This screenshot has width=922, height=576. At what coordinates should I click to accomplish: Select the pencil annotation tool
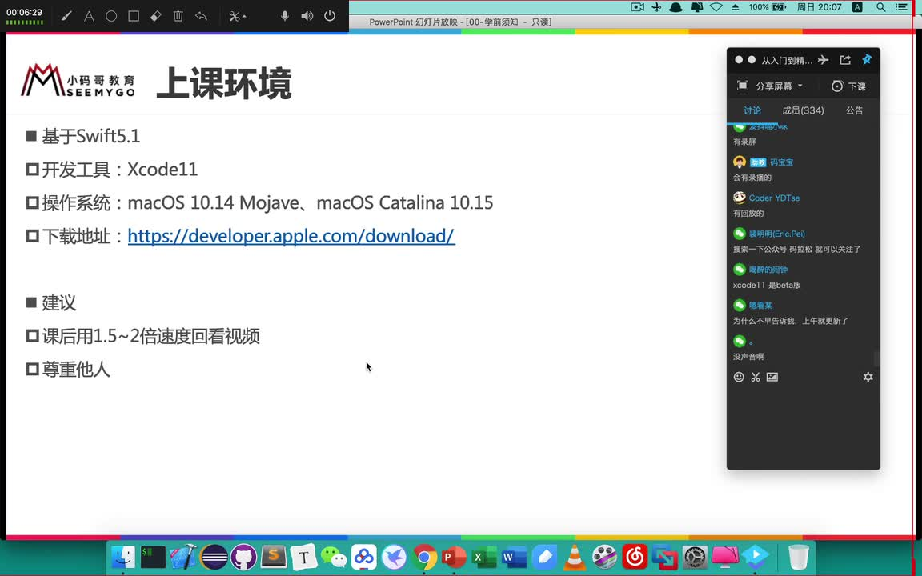click(66, 16)
